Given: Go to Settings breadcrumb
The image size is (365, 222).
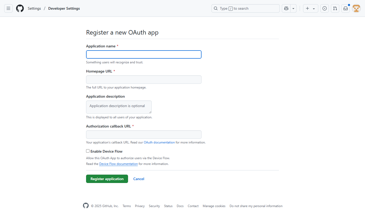Looking at the screenshot, I should click(x=34, y=8).
